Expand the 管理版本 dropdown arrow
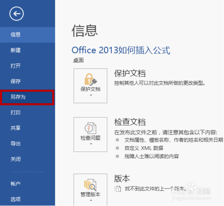 click(91, 201)
